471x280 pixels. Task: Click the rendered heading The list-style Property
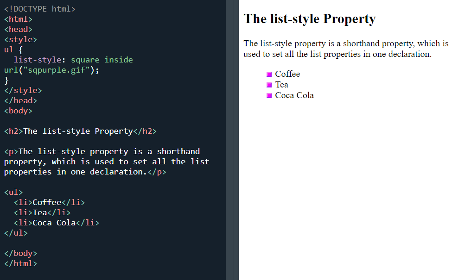coord(310,19)
